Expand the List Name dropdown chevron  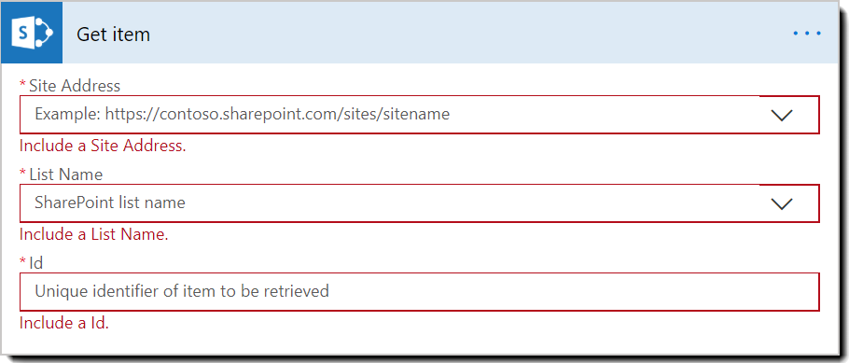(x=781, y=203)
